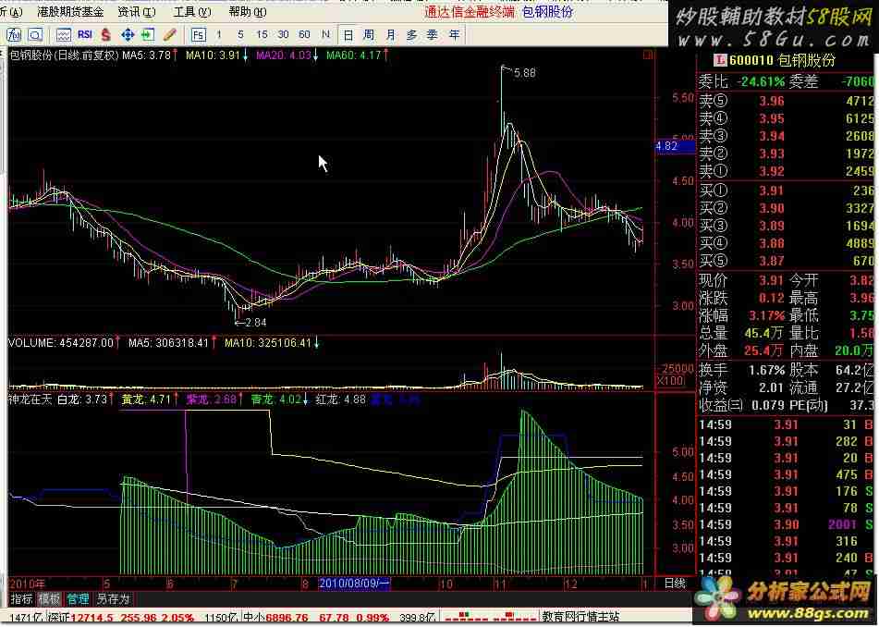The height and width of the screenshot is (627, 879).
Task: Select yearly period 年
Action: pyautogui.click(x=454, y=35)
